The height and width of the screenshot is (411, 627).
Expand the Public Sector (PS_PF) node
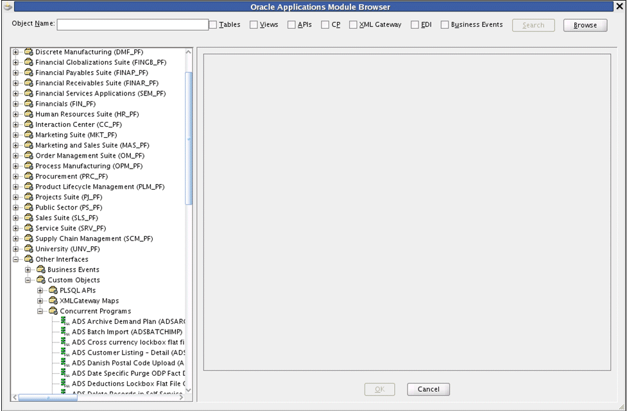(x=15, y=208)
